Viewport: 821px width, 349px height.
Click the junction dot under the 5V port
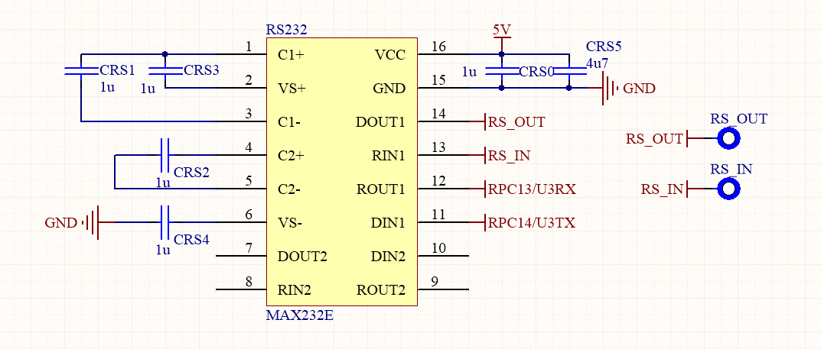click(502, 53)
